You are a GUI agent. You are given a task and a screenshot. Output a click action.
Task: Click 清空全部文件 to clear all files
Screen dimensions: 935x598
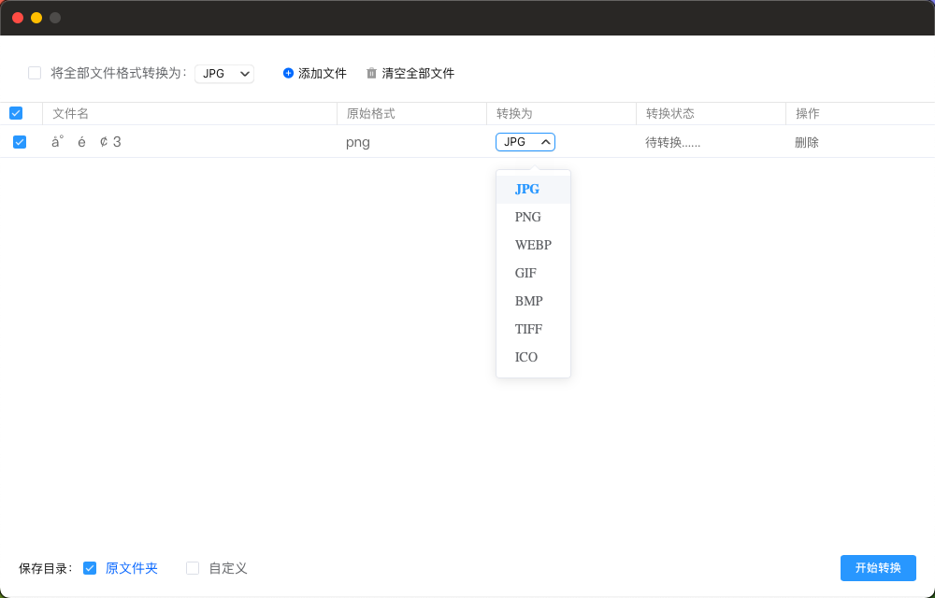[x=418, y=73]
